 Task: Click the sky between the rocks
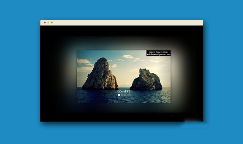125,74
